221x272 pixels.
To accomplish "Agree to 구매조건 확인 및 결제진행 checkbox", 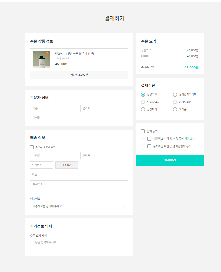I will pos(149,146).
